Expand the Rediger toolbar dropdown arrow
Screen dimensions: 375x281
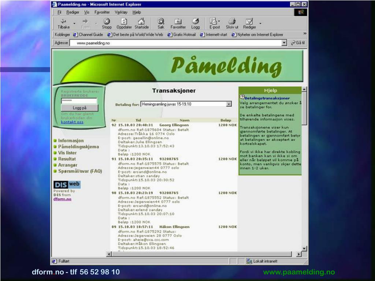tap(260, 23)
